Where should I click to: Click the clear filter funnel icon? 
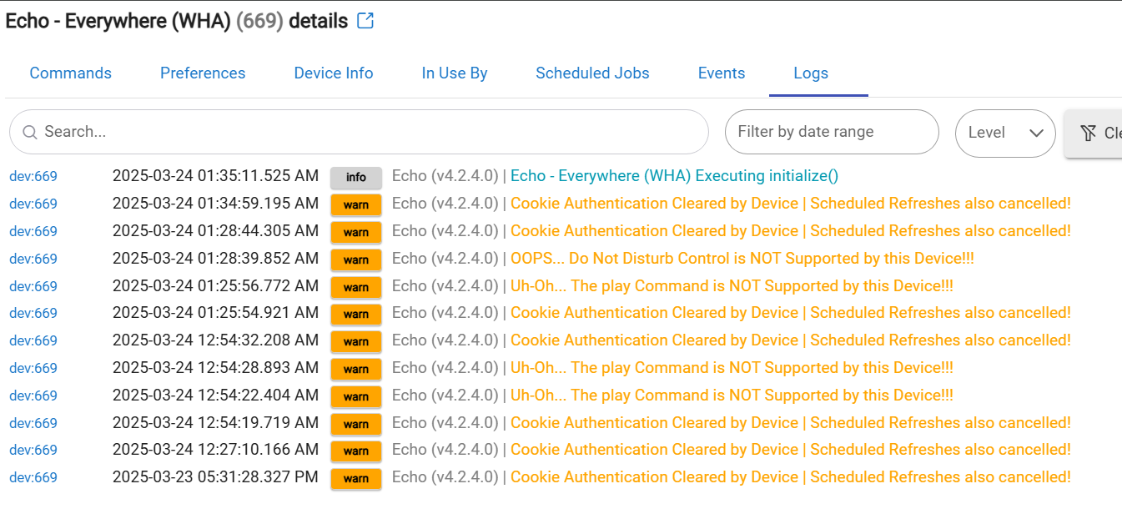1088,133
